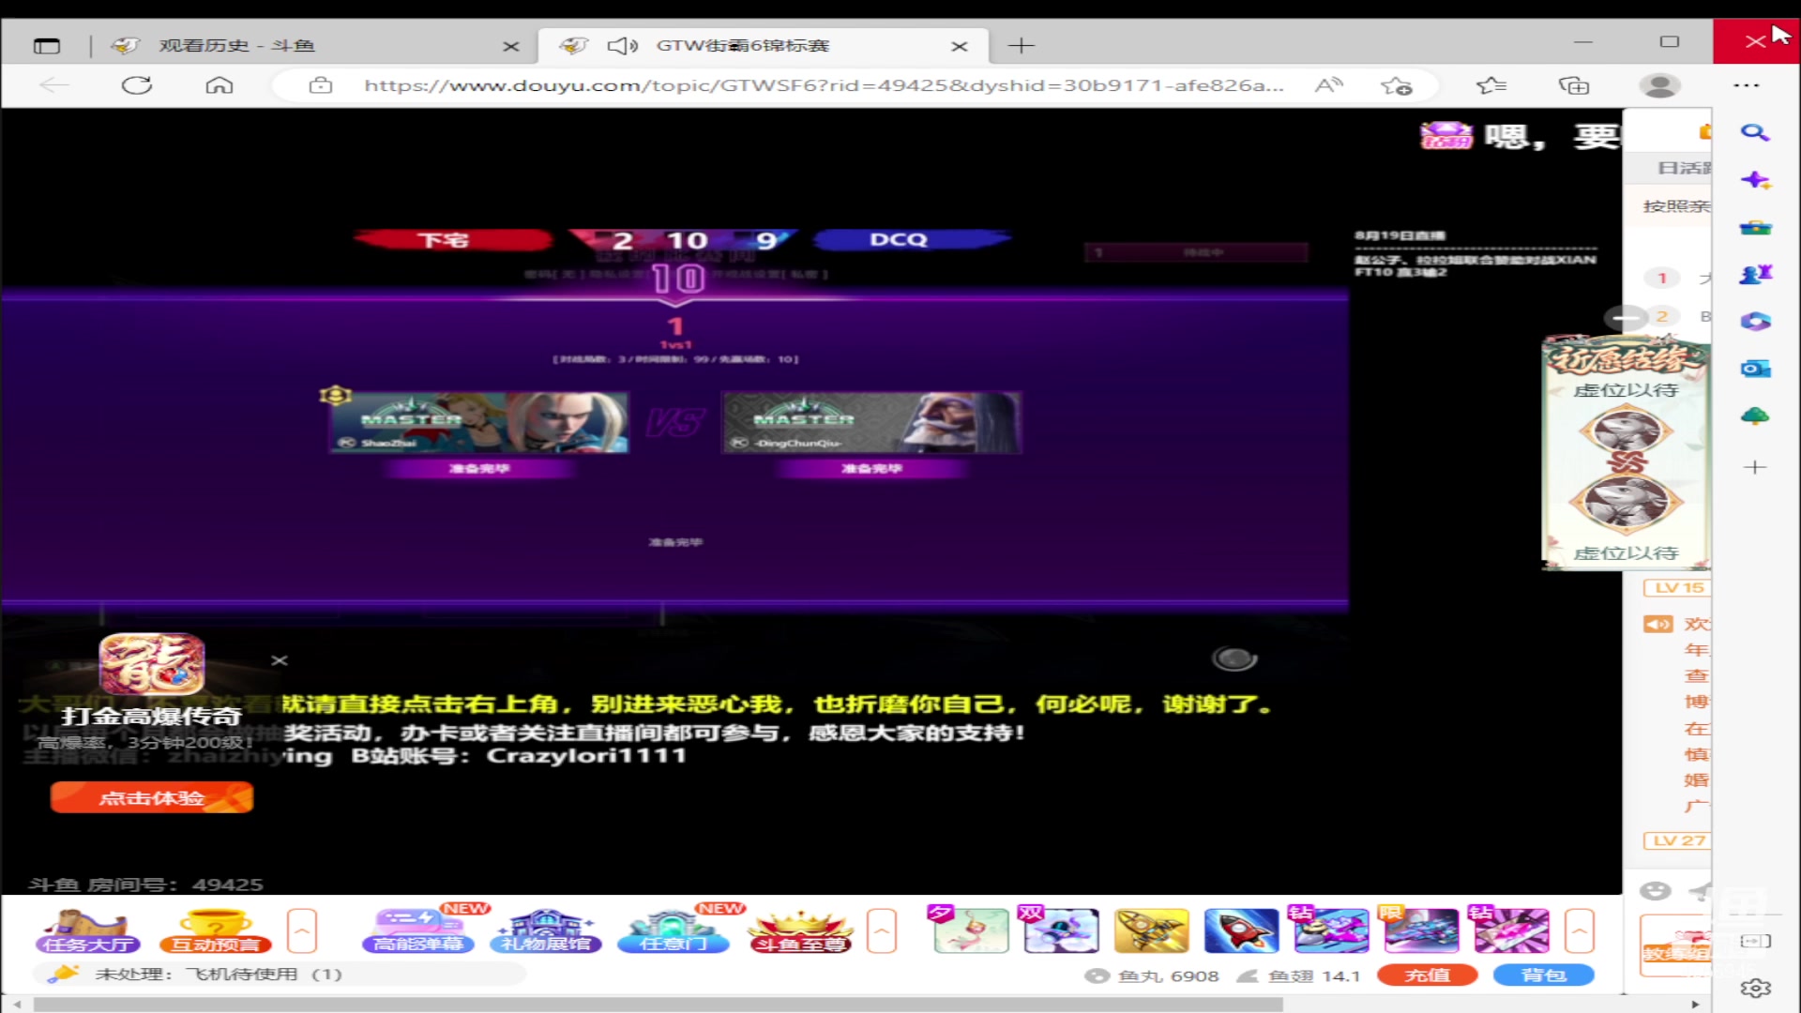Expand the gift list arrow beside gifts
The width and height of the screenshot is (1801, 1013).
tap(1580, 931)
